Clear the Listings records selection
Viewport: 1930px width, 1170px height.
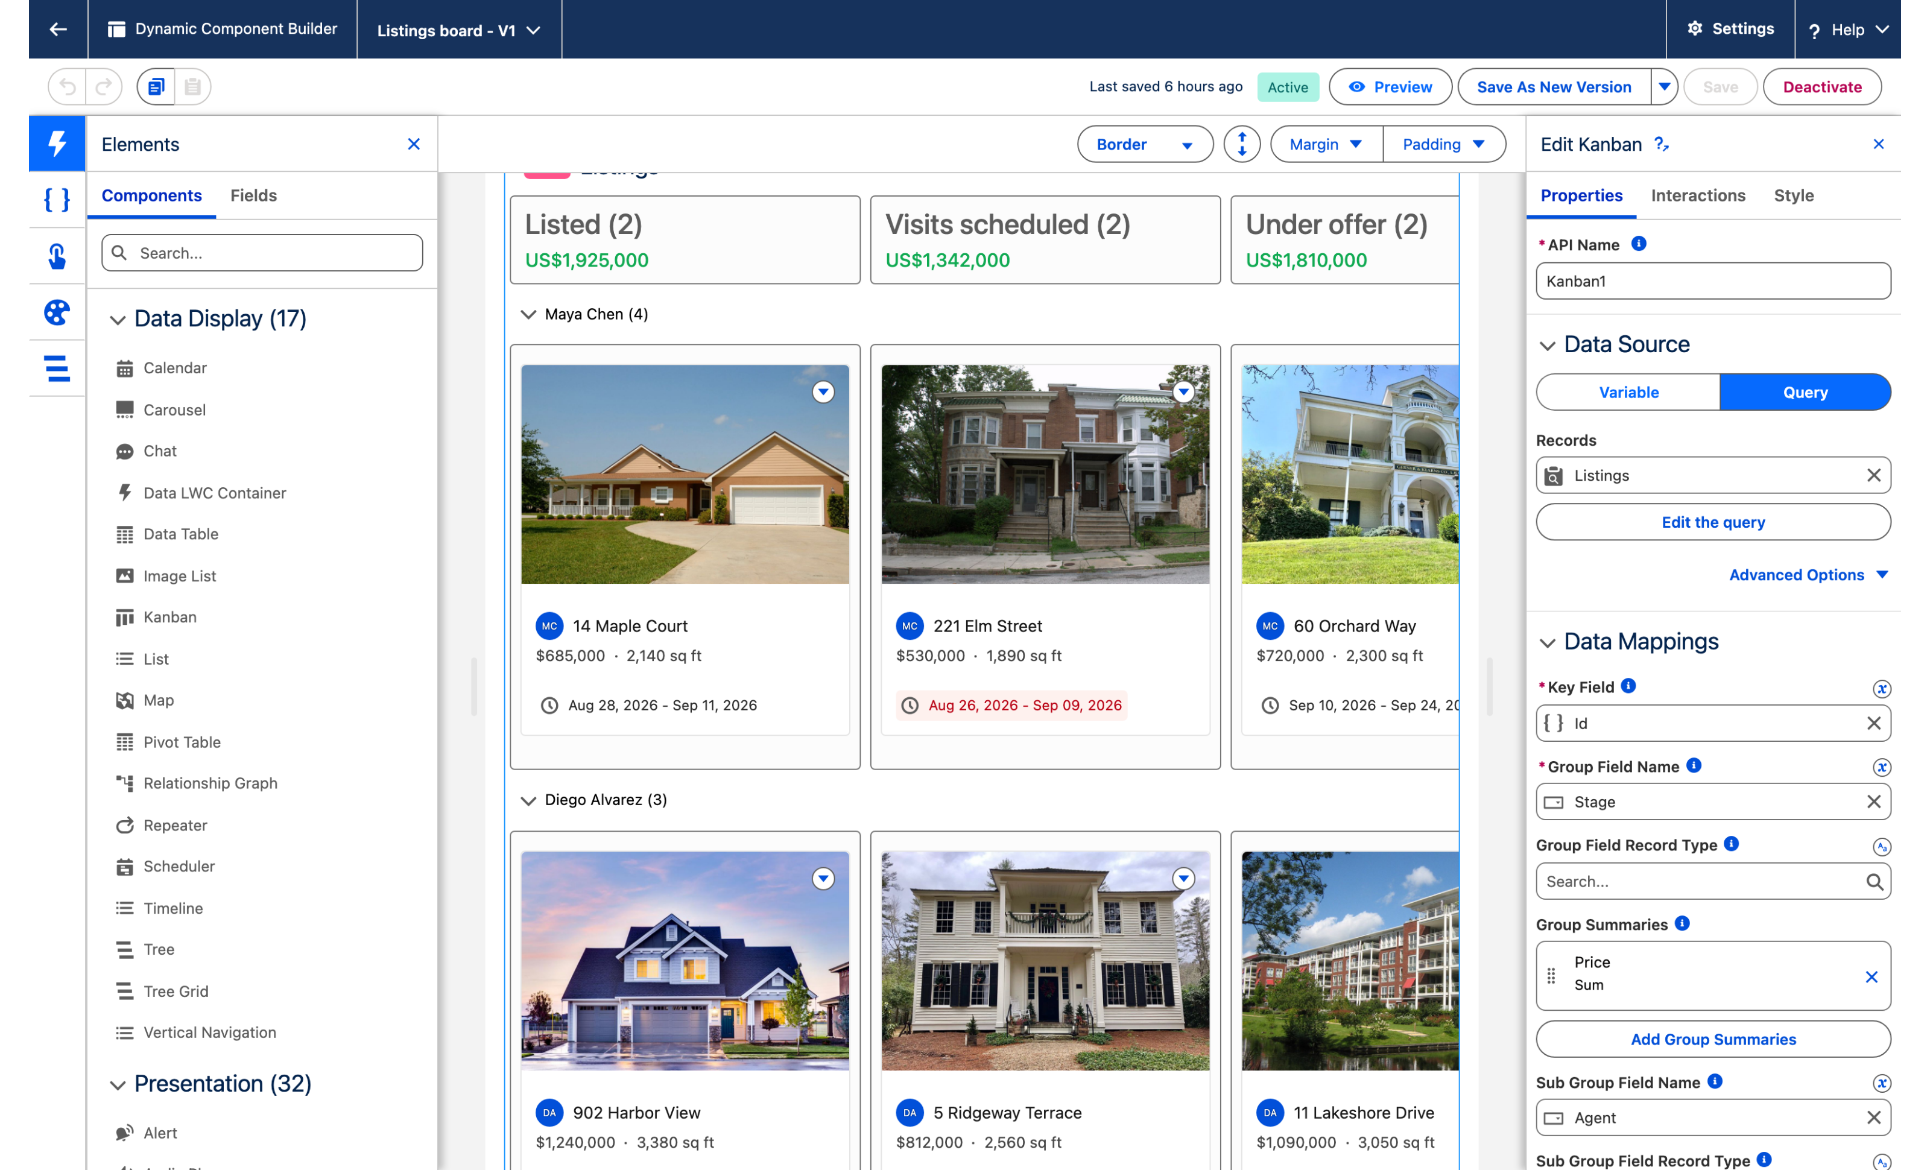point(1873,475)
